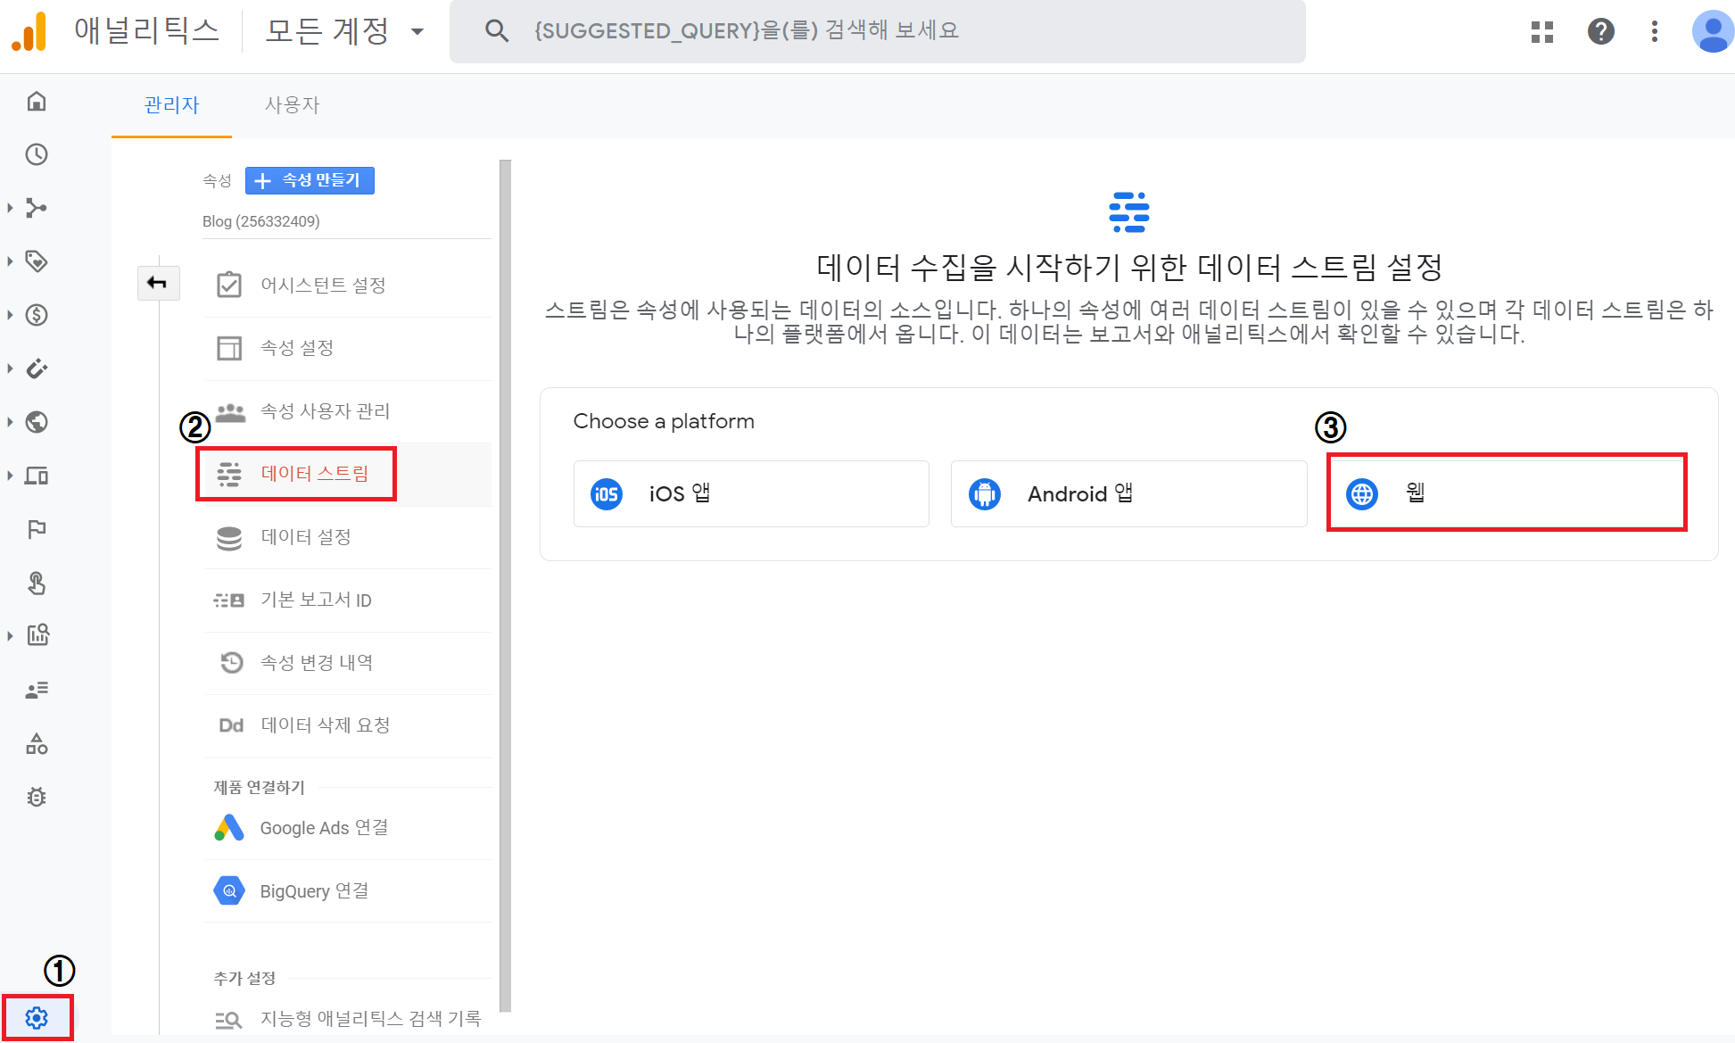Click the 관리자 settings gear icon
This screenshot has width=1735, height=1043.
click(35, 1017)
